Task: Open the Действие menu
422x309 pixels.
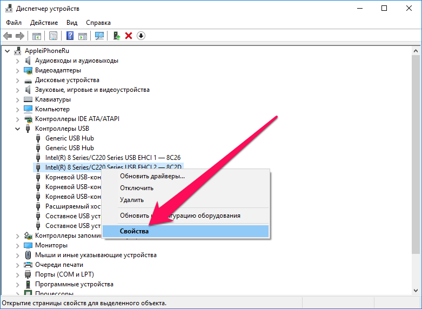Action: 44,23
